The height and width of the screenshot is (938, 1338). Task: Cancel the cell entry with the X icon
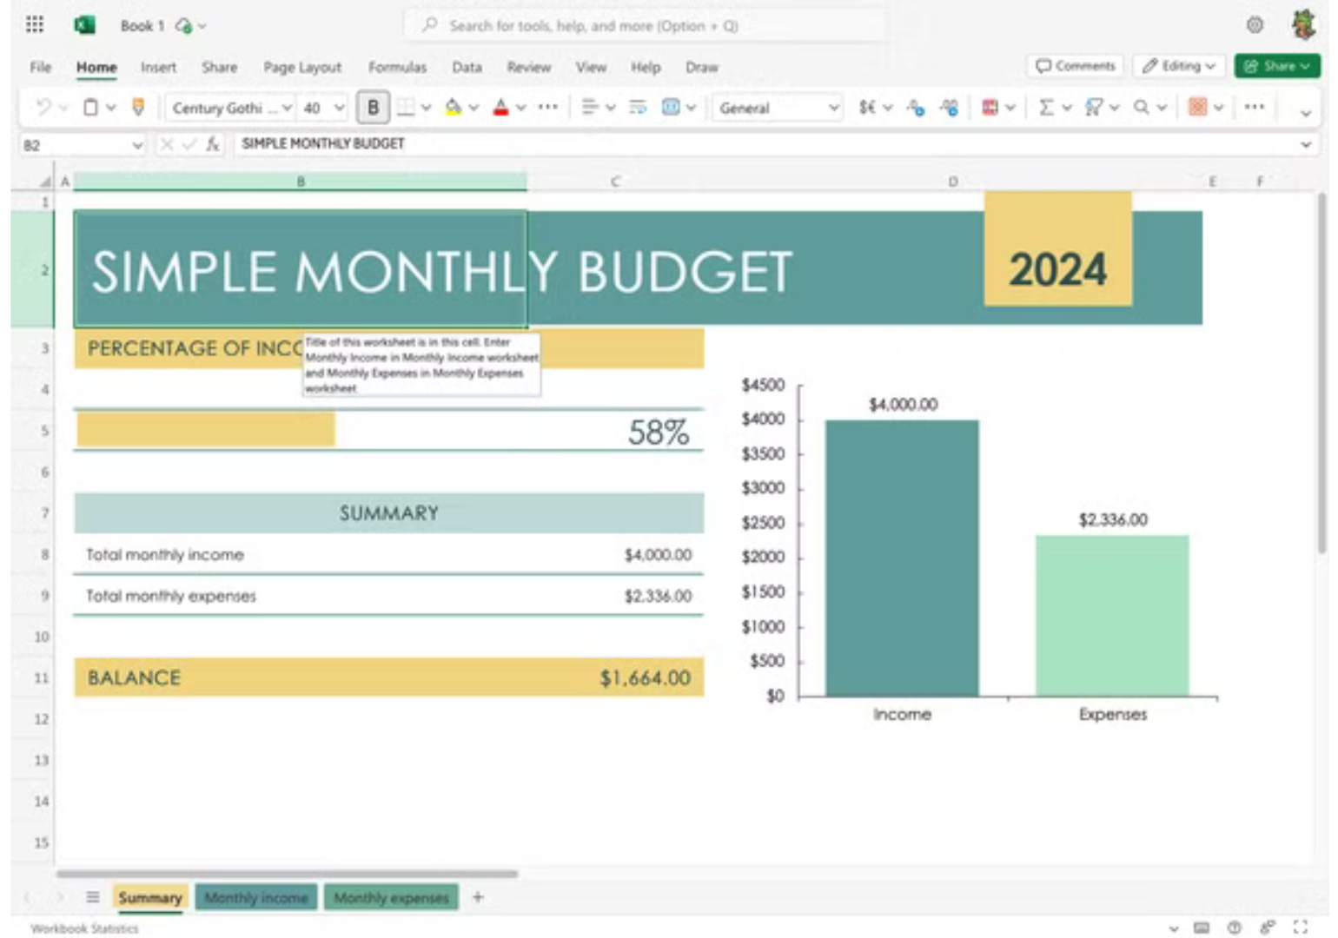(163, 144)
